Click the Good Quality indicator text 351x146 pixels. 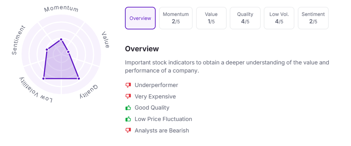(x=152, y=108)
